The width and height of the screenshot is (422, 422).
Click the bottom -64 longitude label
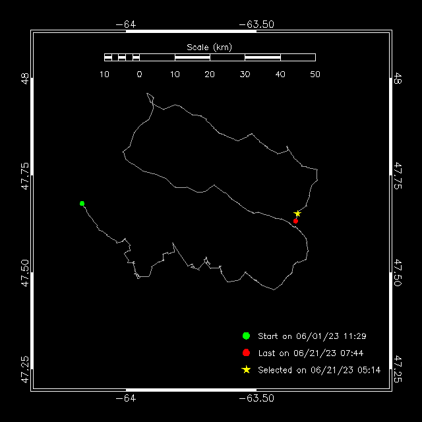[126, 398]
